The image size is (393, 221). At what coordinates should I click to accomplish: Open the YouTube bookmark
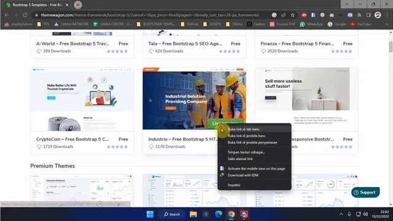click(x=360, y=25)
